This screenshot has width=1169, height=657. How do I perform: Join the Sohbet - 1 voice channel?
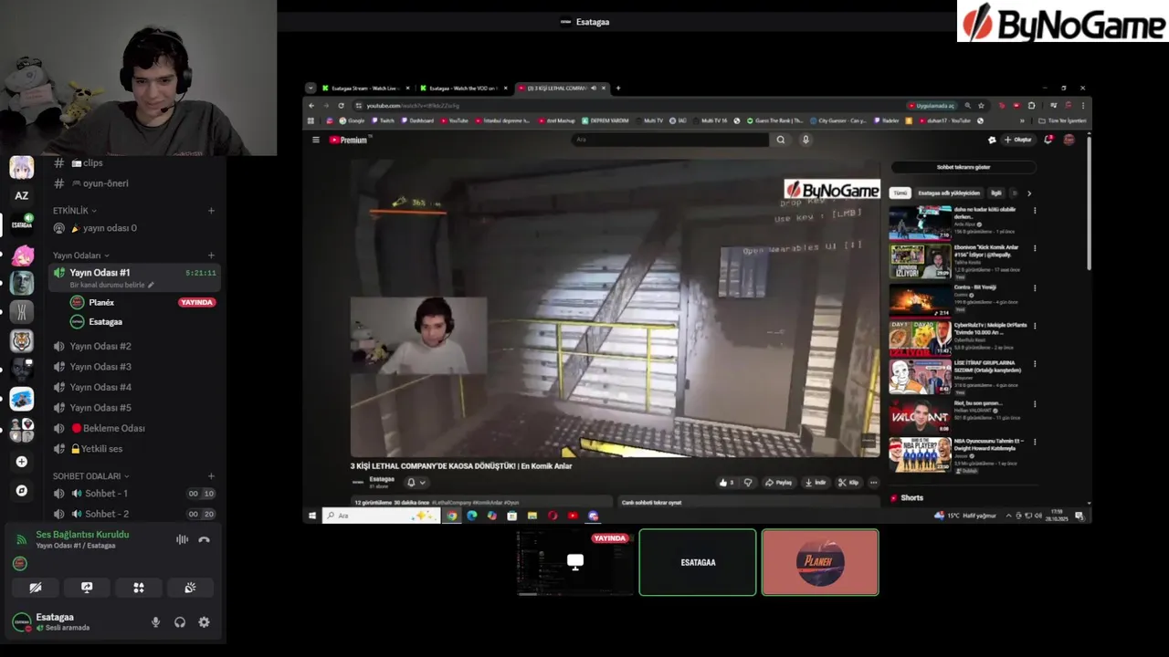tap(133, 494)
